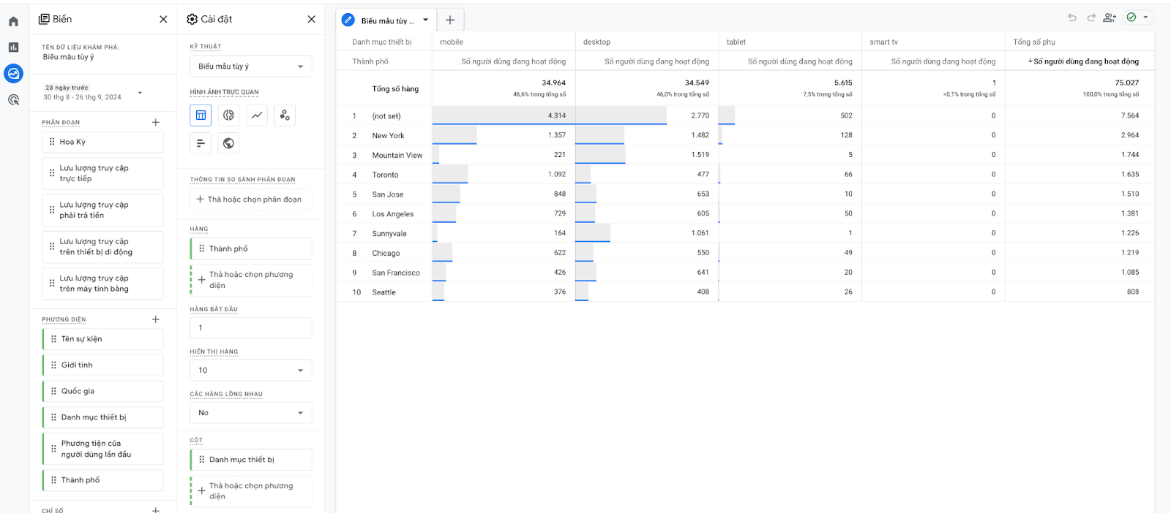The image size is (1171, 513).
Task: Select the geo map visualization
Action: point(228,143)
